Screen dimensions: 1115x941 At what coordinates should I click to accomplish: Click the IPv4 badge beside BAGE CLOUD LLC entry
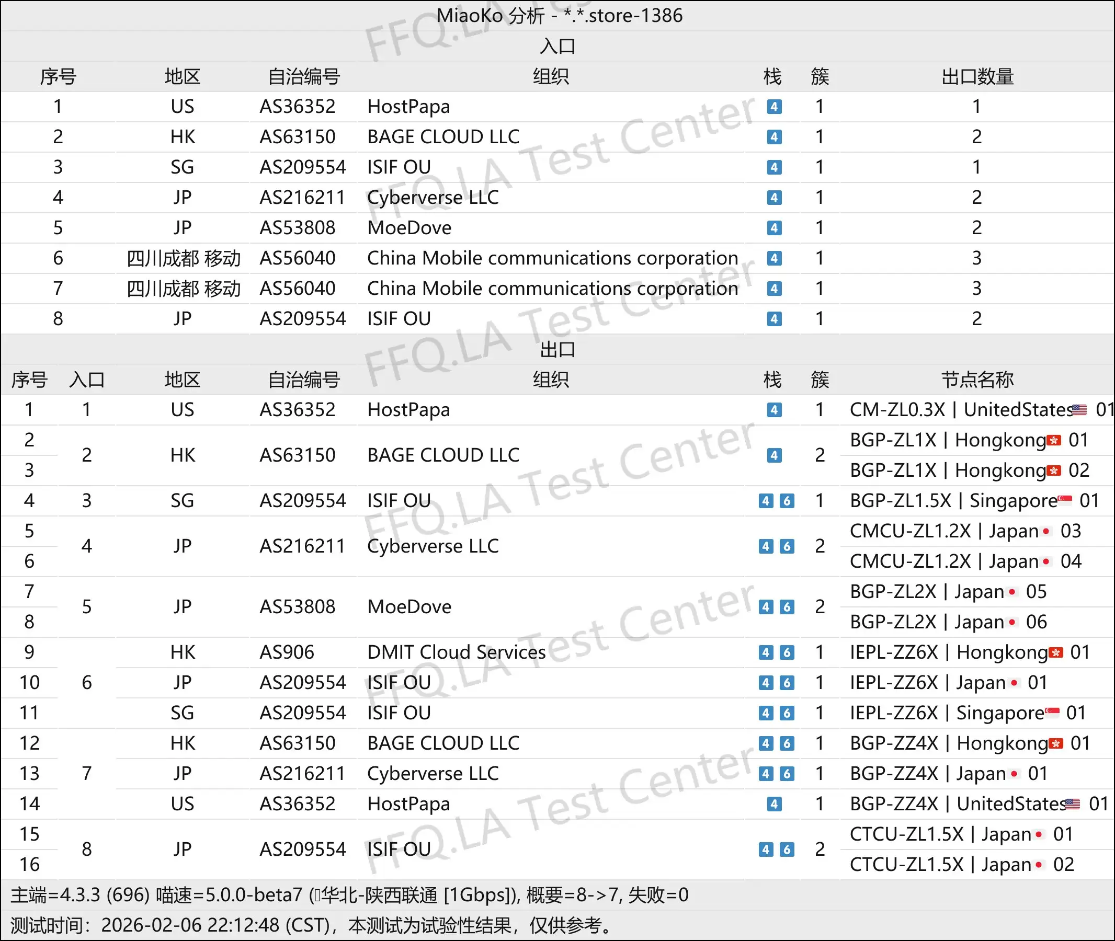775,136
